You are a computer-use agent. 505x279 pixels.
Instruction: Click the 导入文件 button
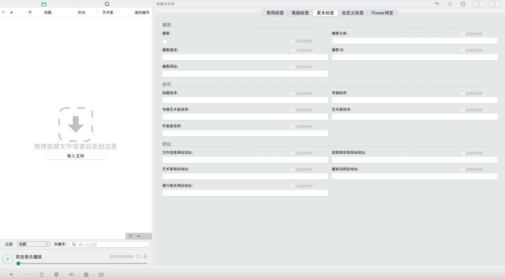tap(76, 156)
